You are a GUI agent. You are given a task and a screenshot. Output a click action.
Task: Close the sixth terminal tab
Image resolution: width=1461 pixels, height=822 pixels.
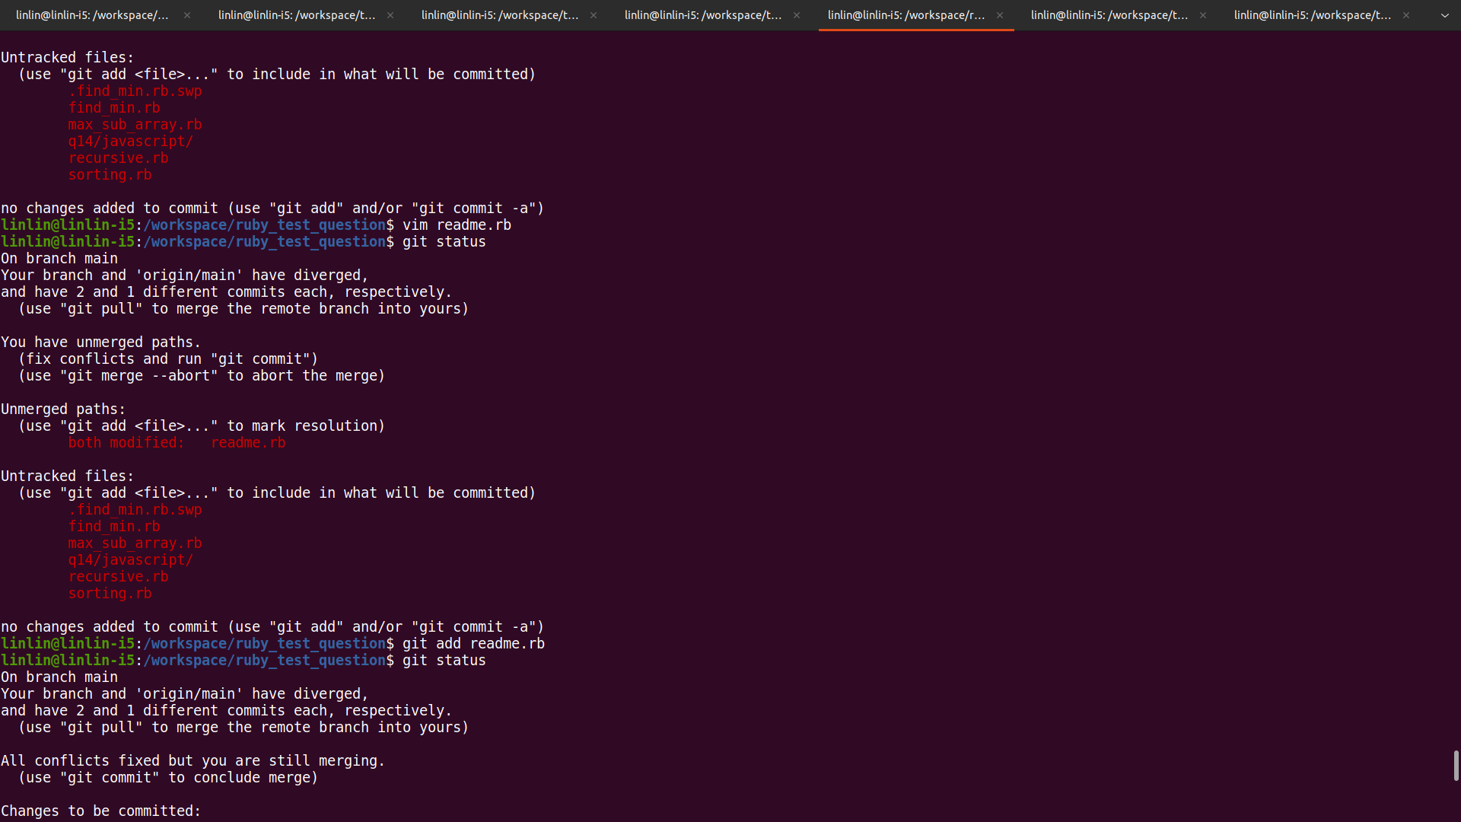click(1203, 15)
